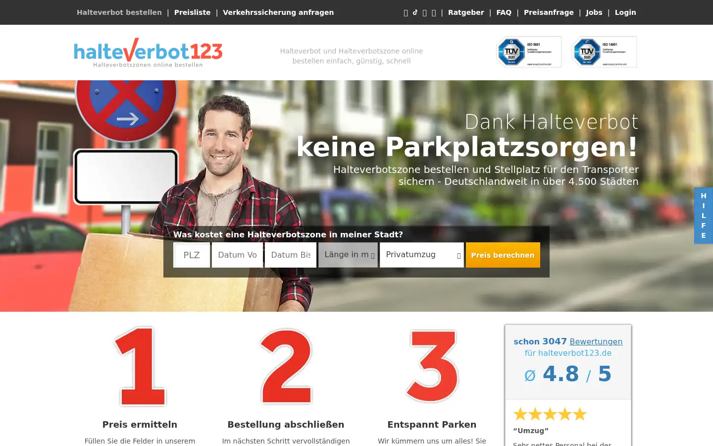The height and width of the screenshot is (446, 713).
Task: Open the Preisanfrage page
Action: click(549, 12)
